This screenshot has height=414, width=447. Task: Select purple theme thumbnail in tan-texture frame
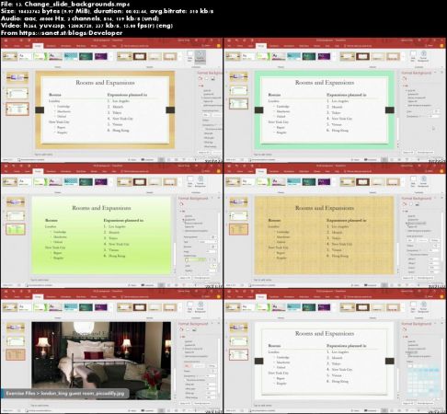pos(324,182)
